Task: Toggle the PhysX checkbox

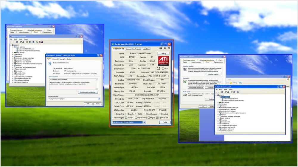Action: pos(149,118)
